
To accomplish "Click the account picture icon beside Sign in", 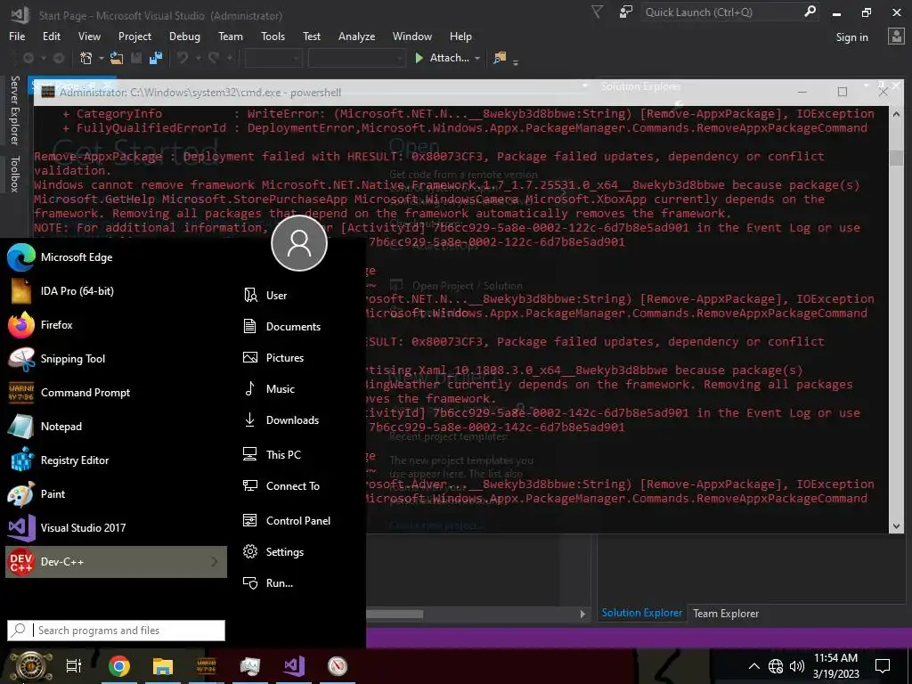I will (x=896, y=36).
